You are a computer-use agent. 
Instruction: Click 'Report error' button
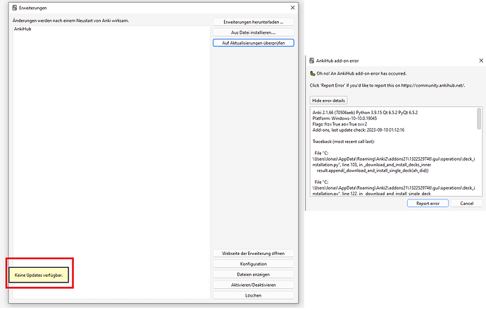(x=428, y=204)
